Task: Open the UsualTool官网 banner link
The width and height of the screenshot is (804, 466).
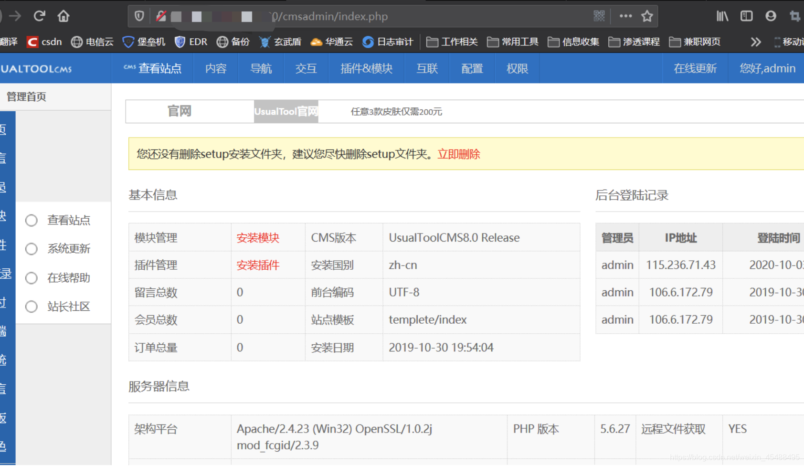Action: pyautogui.click(x=286, y=112)
